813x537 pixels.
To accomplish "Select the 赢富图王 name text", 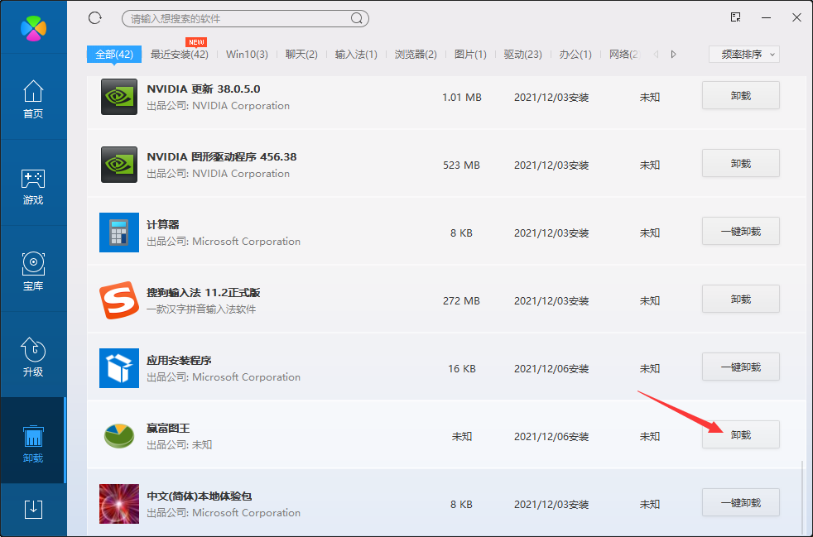I will [x=169, y=428].
